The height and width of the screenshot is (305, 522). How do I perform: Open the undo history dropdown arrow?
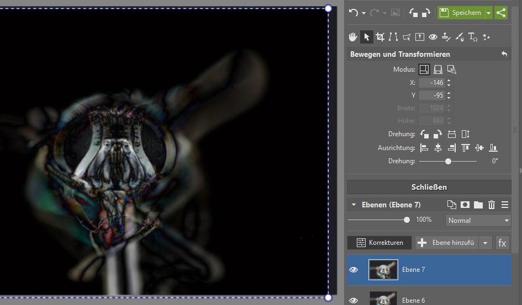pos(363,13)
